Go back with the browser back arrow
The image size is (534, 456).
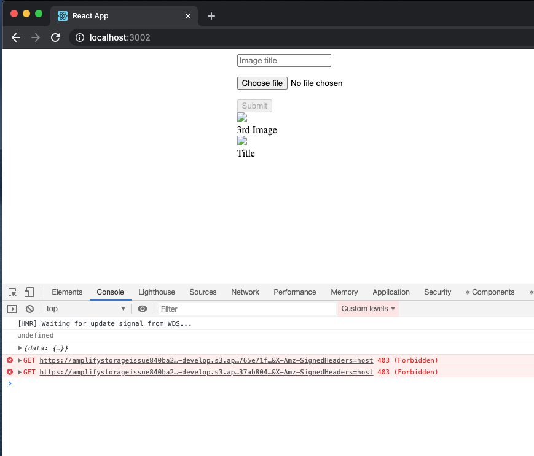click(16, 37)
